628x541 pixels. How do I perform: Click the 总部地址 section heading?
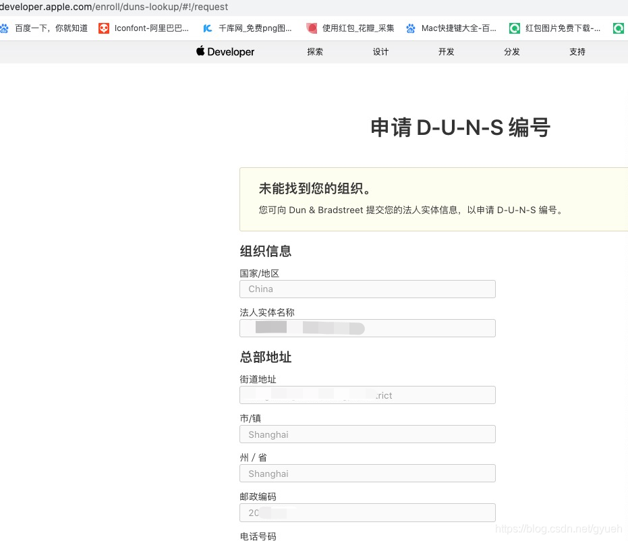click(266, 357)
